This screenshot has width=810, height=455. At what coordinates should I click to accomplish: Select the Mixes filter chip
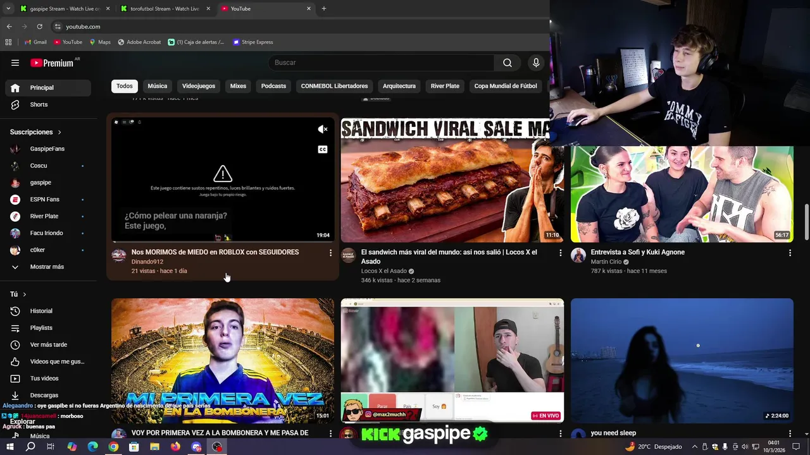(238, 86)
